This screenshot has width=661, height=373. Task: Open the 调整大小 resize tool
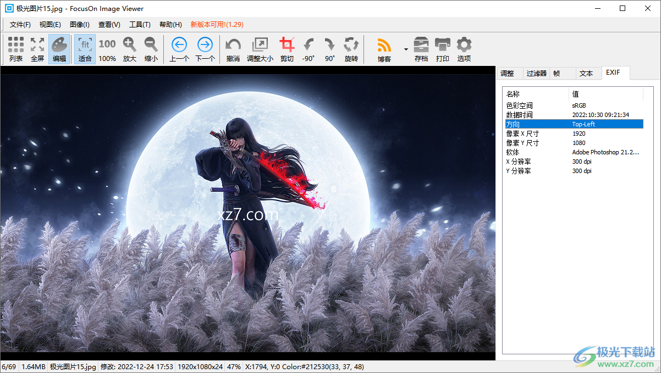coord(260,49)
